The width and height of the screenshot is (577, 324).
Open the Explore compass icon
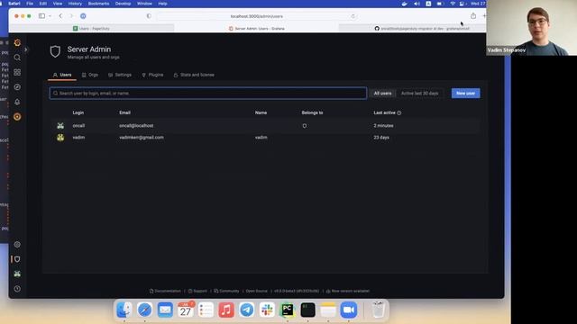click(x=17, y=87)
